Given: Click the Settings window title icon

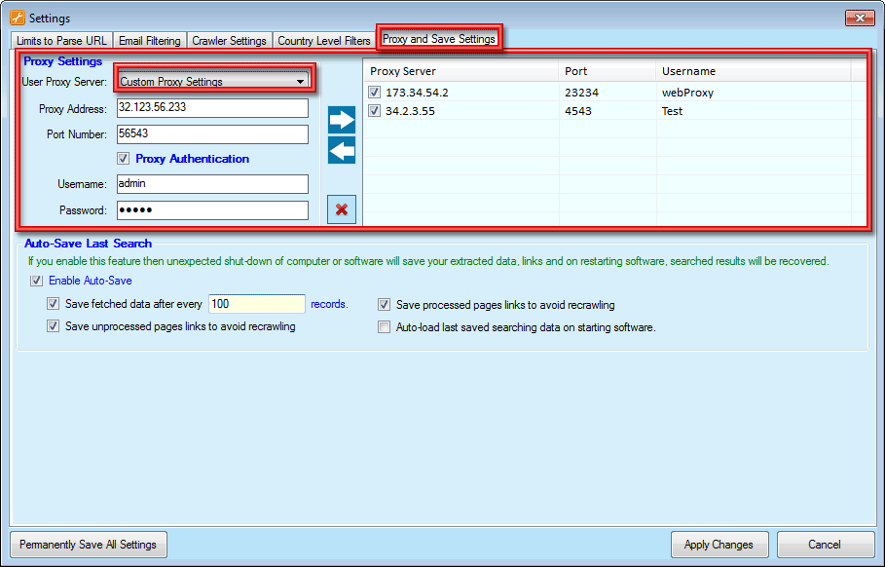Looking at the screenshot, I should point(17,18).
